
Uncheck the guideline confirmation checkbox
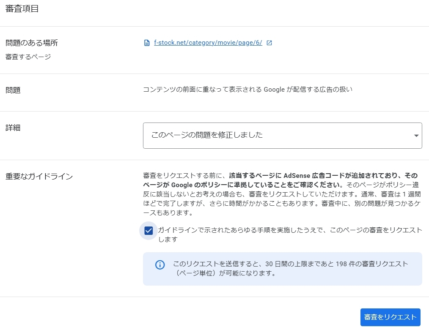148,230
